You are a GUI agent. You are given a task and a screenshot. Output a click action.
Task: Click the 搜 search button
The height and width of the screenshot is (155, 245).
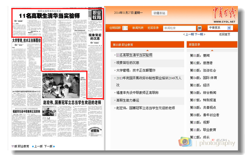coord(199,28)
